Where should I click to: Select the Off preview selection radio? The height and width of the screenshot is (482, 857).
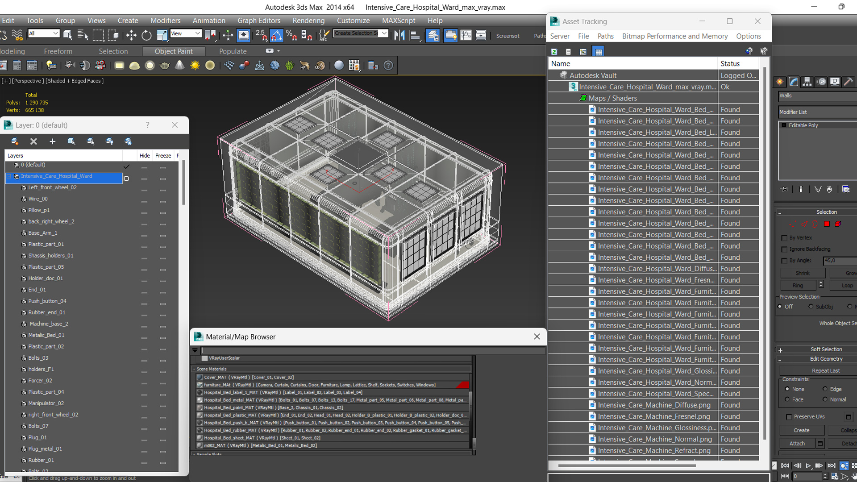tap(780, 307)
